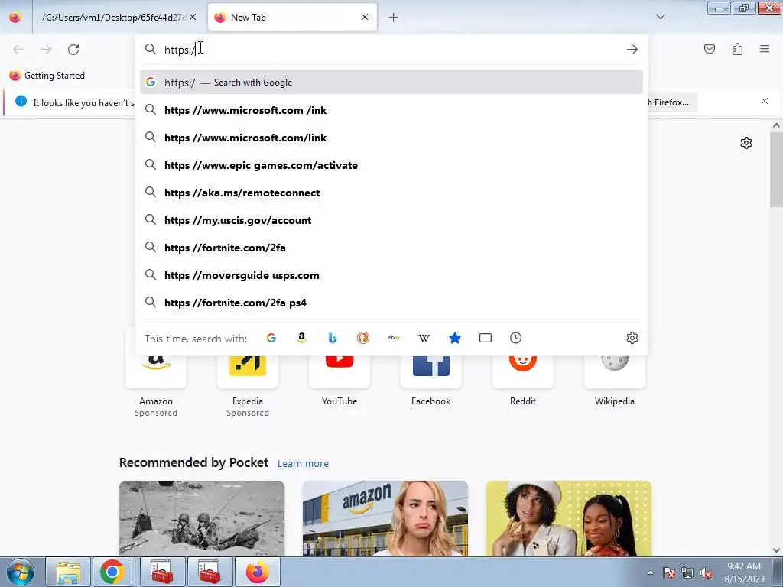Screen dimensions: 783x587
Task: Open the Windows Start menu
Action: coord(21,572)
